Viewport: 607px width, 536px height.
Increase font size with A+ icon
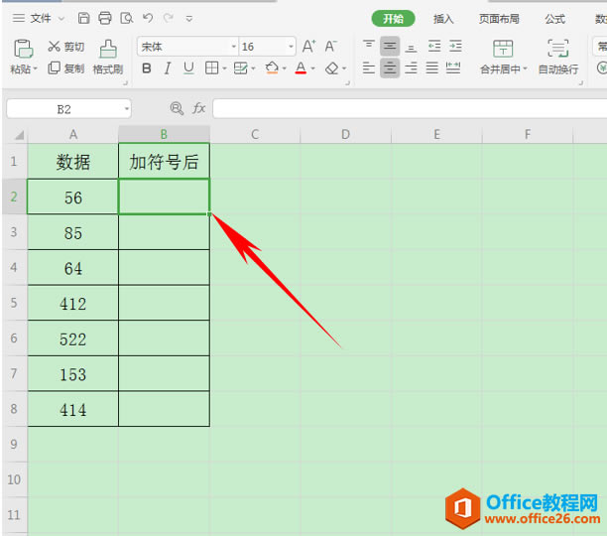(x=308, y=47)
